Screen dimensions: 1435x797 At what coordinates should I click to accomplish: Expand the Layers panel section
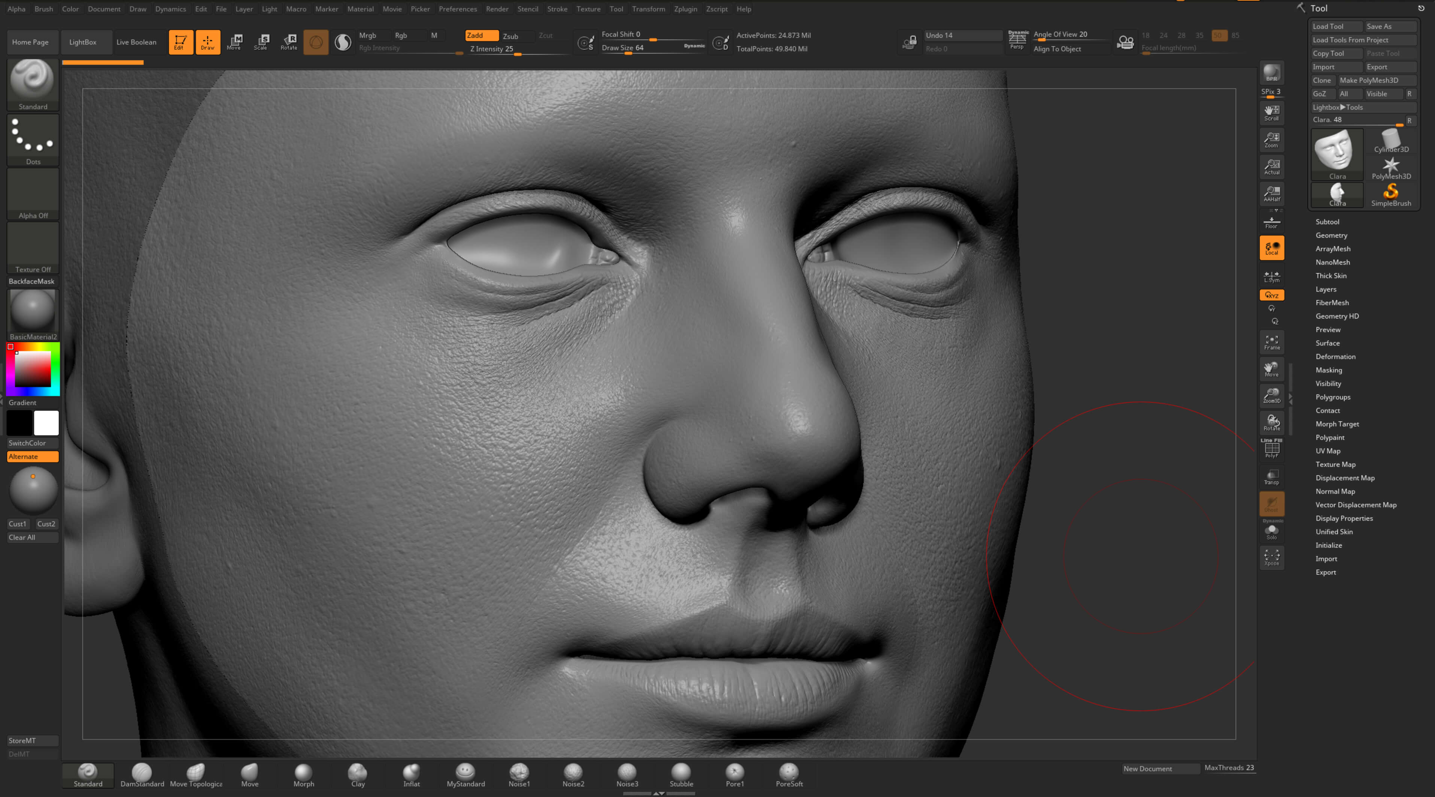tap(1325, 289)
